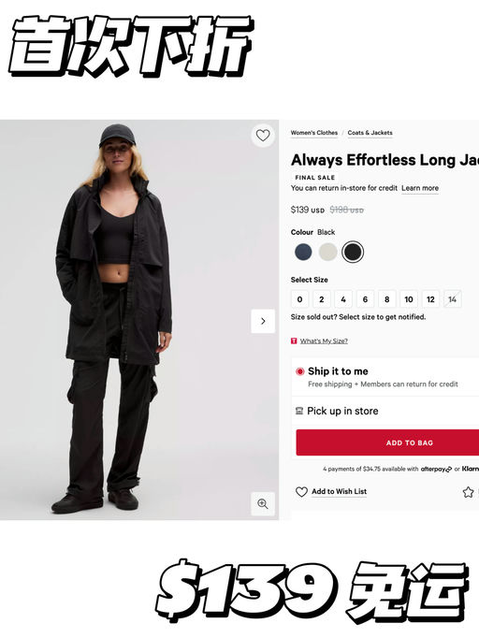
Task: Zoom product photo with magnifier icon
Action: (263, 503)
